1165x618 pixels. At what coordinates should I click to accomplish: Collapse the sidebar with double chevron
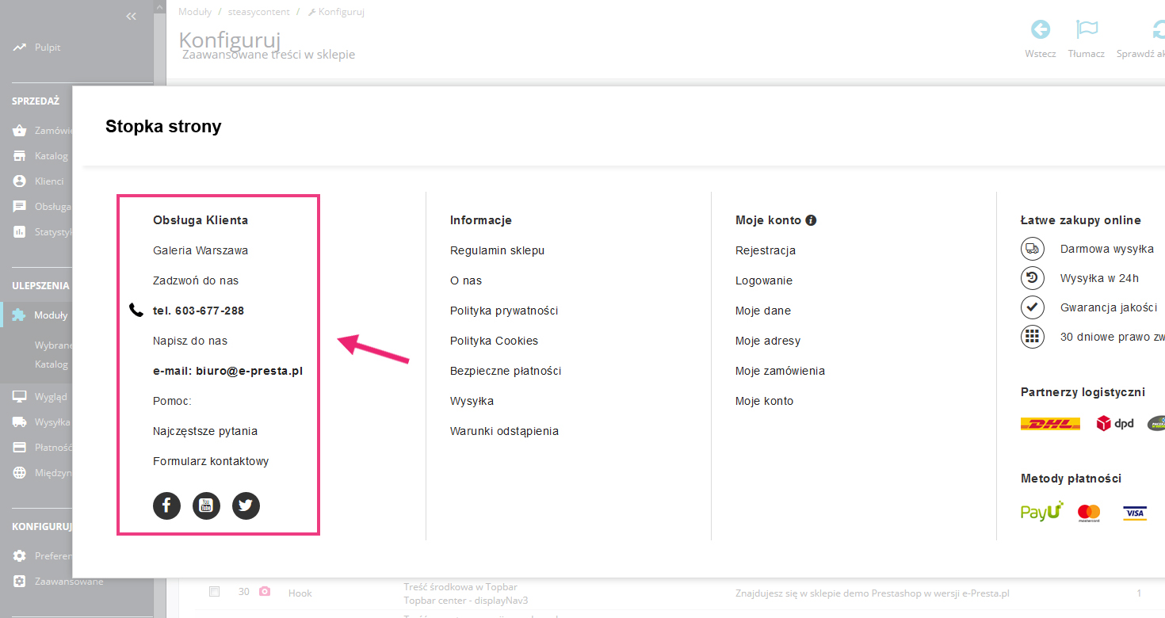[x=132, y=17]
